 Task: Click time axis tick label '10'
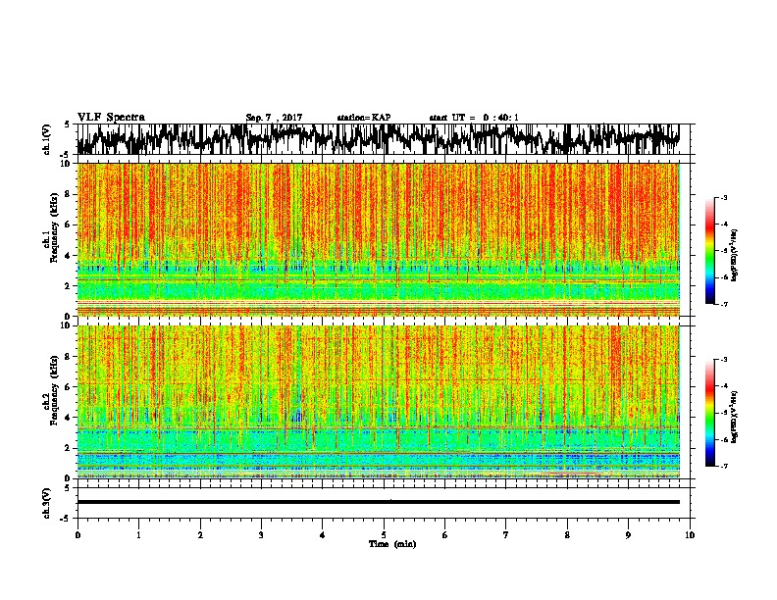(690, 535)
